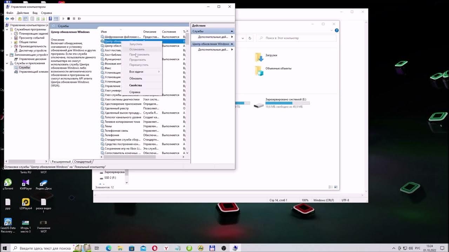Open the Explorer address bar history dropdown arrow
This screenshot has height=252, width=449.
[x=242, y=38]
